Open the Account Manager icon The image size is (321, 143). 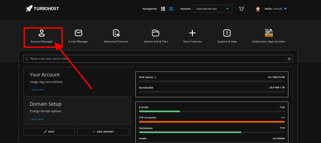pyautogui.click(x=42, y=33)
